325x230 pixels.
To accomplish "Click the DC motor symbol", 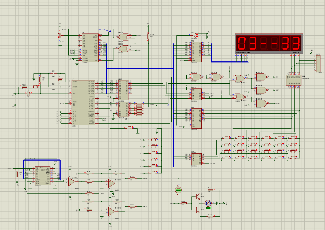I will (x=208, y=203).
